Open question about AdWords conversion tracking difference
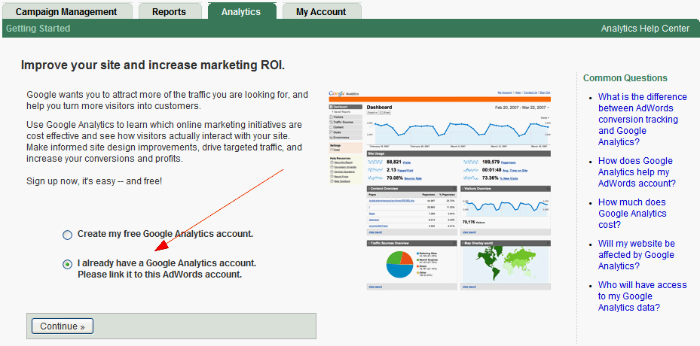Viewport: 700px width, 346px height. point(643,120)
